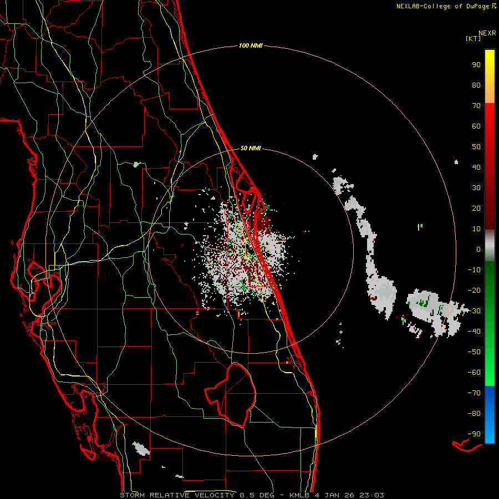Click the 60 value on the velocity scale

pyautogui.click(x=476, y=126)
